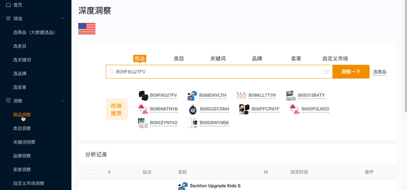Click the 操作 column header

tap(369, 172)
